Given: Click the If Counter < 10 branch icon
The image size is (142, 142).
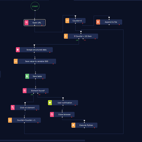Looking at the screenshot, I should tap(66, 36).
